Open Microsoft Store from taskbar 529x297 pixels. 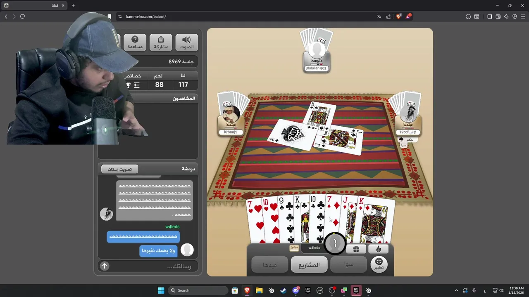tap(235, 290)
